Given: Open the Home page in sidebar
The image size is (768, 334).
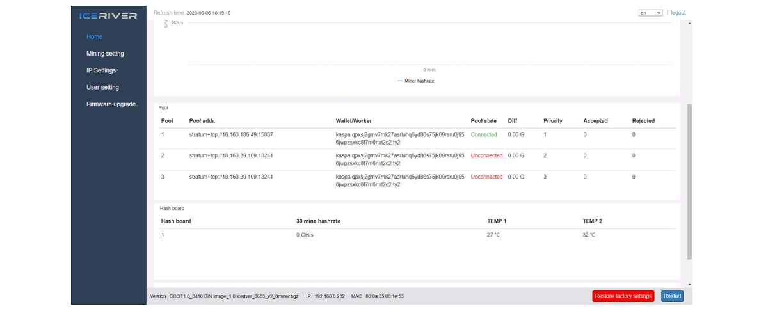Looking at the screenshot, I should click(x=95, y=37).
